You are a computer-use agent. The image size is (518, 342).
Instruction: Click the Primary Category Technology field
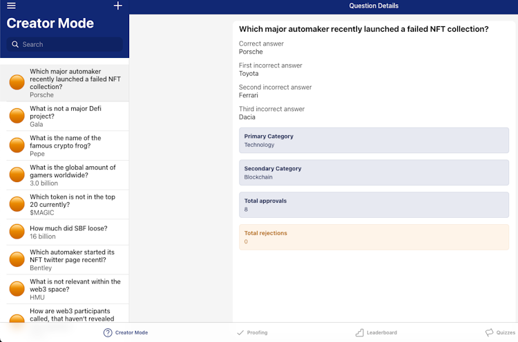point(374,140)
